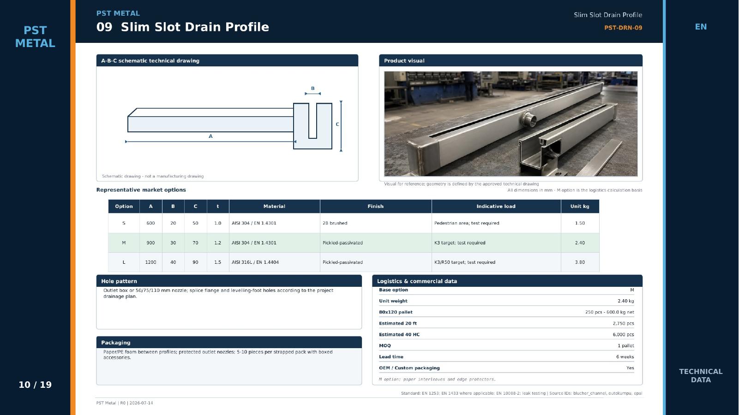Viewport: 739px width, 415px height.
Task: Select option 'M' row cell
Action: (124, 243)
